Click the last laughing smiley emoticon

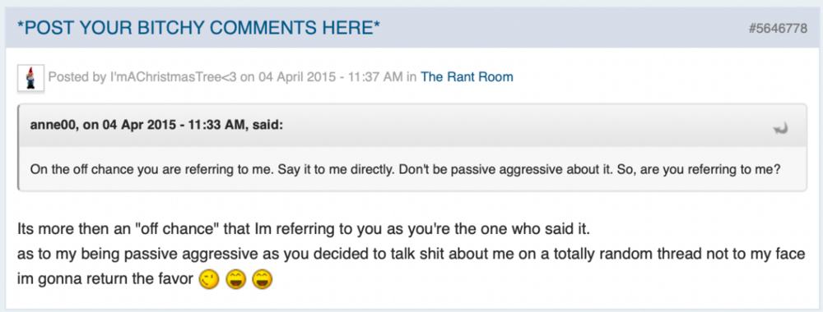click(x=262, y=280)
